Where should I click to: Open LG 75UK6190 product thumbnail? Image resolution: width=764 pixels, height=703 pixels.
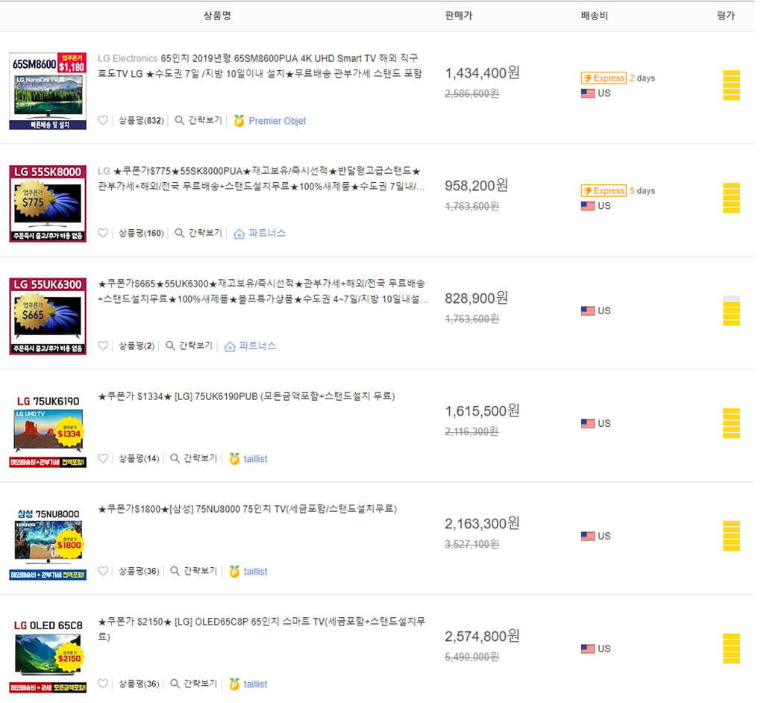[x=48, y=431]
